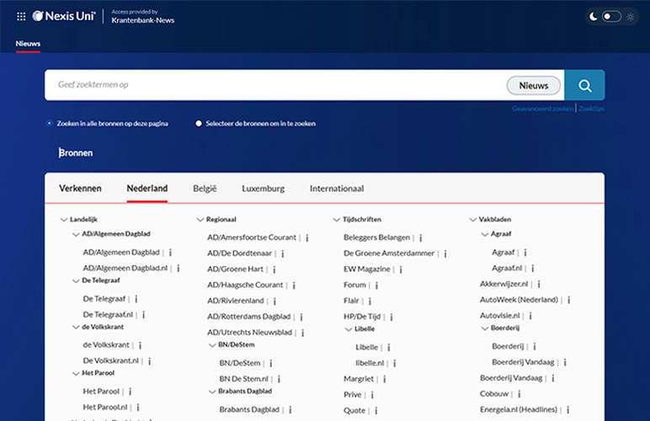This screenshot has height=421, width=650.
Task: Switch to the België tab
Action: [x=205, y=189]
